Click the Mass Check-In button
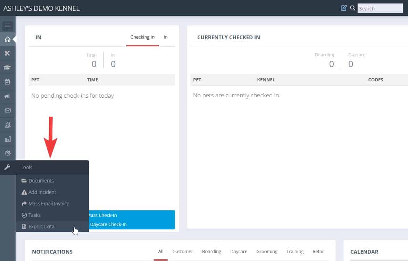 tap(102, 215)
